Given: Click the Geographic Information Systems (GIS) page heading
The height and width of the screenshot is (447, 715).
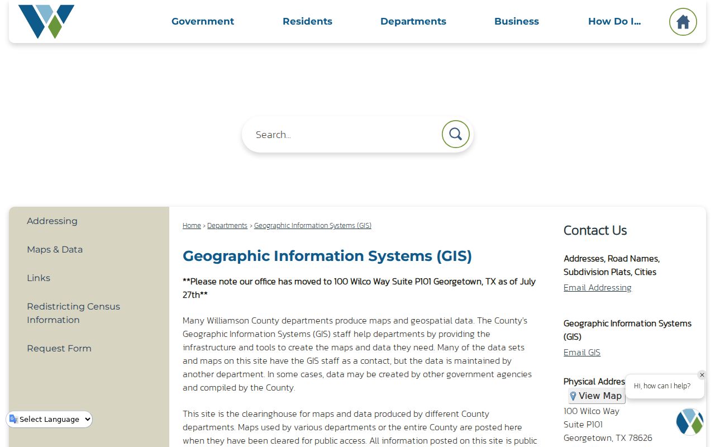Looking at the screenshot, I should (327, 256).
